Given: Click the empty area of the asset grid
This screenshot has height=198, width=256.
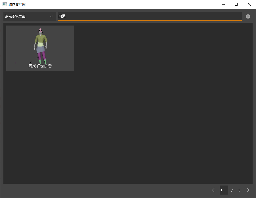Looking at the screenshot, I should [159, 113].
